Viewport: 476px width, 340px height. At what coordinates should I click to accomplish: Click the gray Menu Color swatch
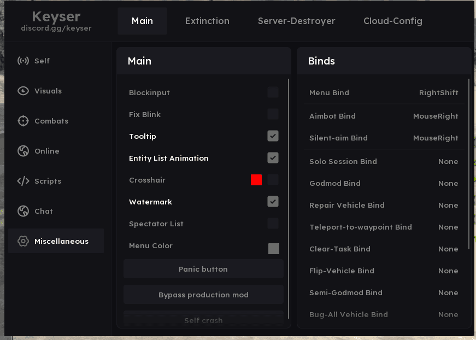tap(274, 249)
